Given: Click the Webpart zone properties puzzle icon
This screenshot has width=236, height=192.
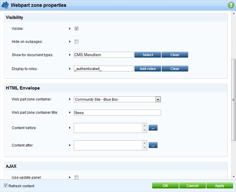Looking at the screenshot, I should (5, 5).
